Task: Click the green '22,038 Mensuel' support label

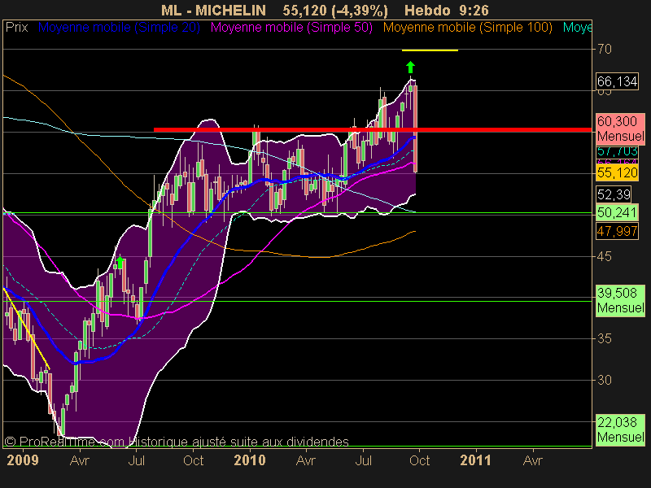Action: click(x=620, y=430)
